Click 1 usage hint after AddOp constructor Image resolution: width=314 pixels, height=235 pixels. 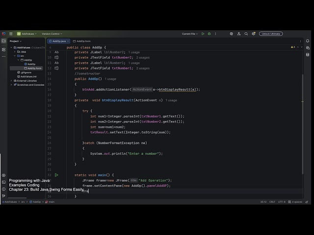click(110, 79)
